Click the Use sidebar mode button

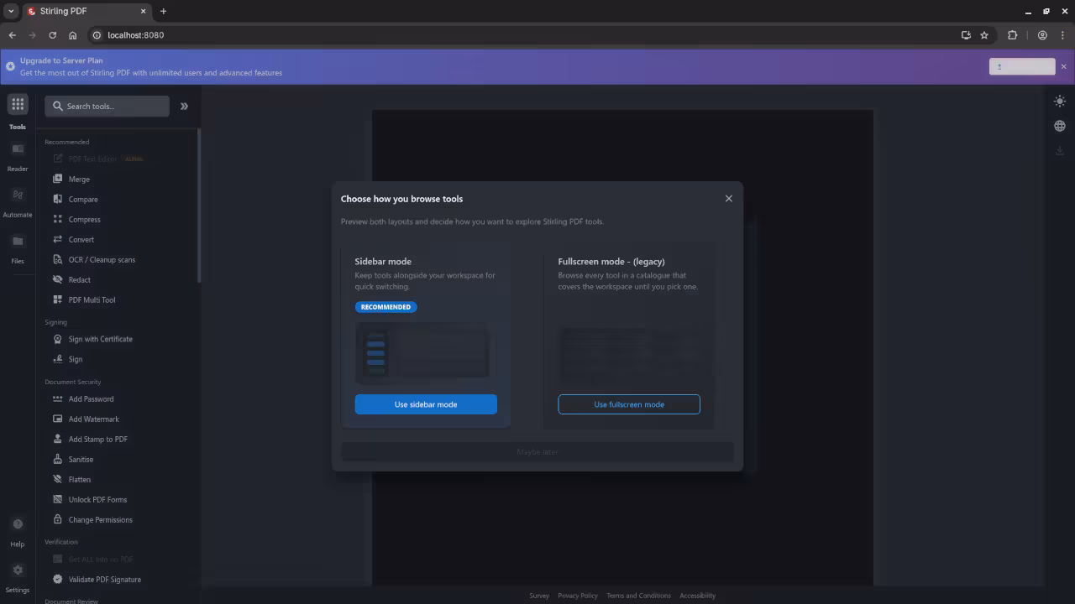tap(426, 404)
